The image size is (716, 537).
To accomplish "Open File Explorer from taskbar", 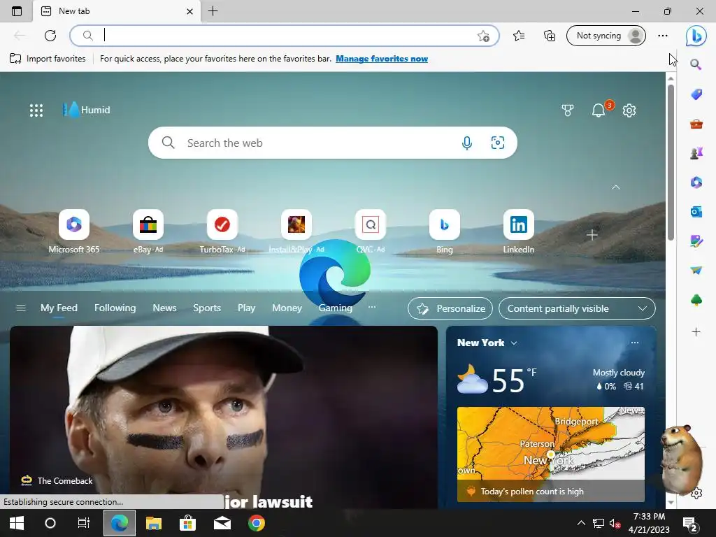I will click(x=153, y=523).
